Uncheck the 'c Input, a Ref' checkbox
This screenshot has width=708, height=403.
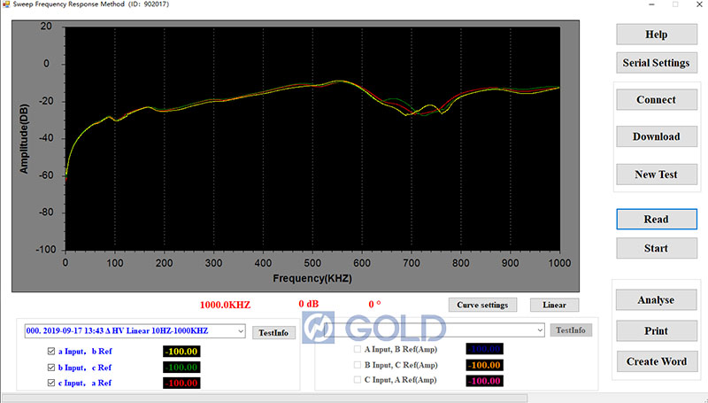(51, 383)
